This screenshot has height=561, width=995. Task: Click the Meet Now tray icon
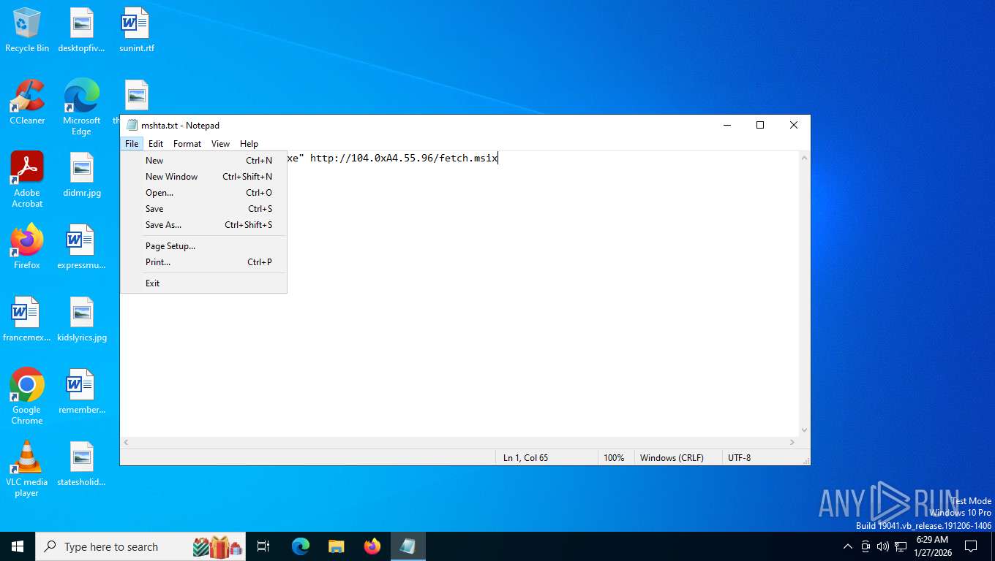[866, 546]
